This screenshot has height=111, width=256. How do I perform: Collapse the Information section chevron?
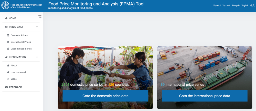point(37,57)
